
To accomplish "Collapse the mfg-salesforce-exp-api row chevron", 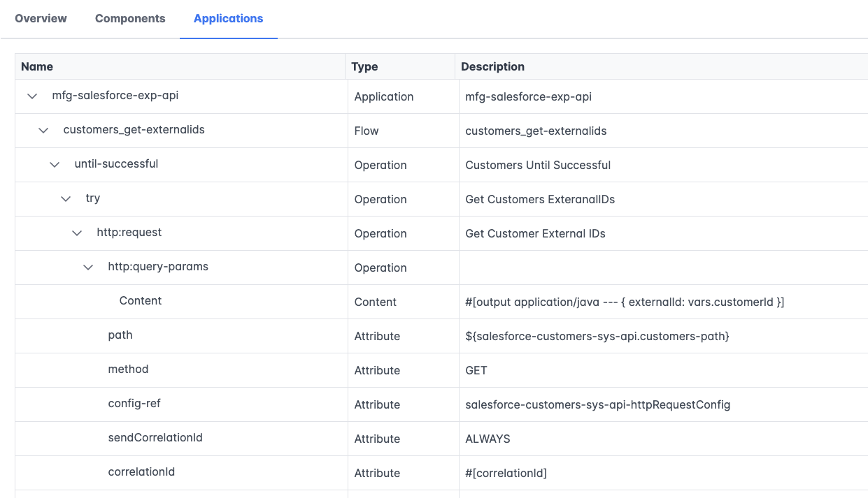I will point(32,96).
